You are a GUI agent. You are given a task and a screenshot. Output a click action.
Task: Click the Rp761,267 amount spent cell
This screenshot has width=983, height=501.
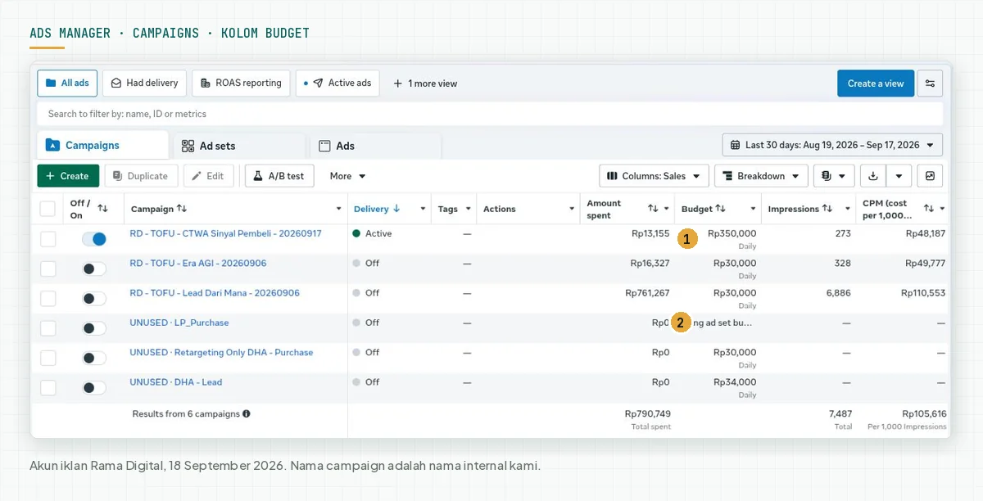pos(647,293)
